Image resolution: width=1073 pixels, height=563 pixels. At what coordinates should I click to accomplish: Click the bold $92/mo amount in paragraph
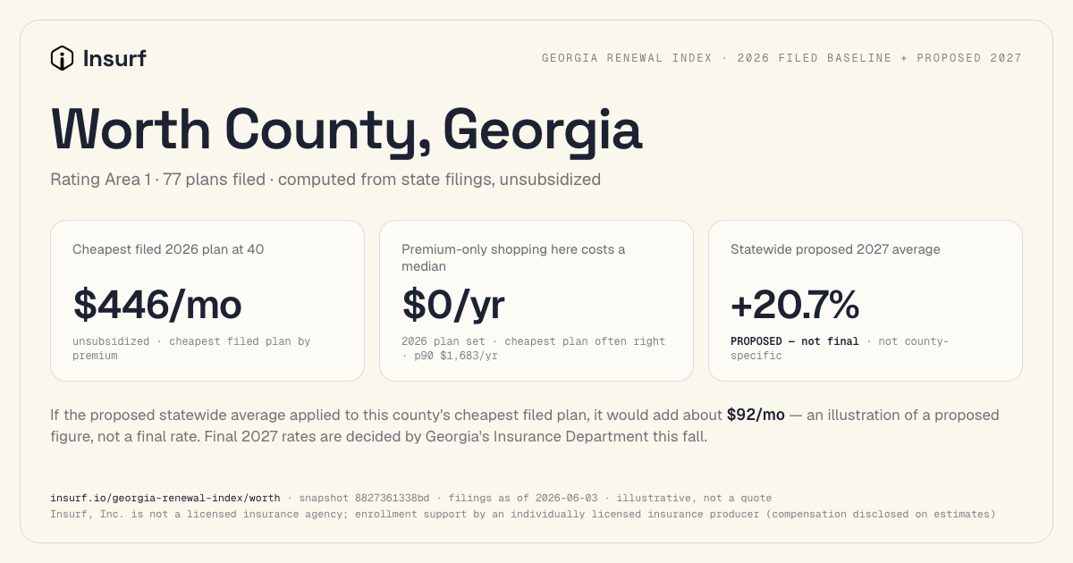click(x=756, y=415)
